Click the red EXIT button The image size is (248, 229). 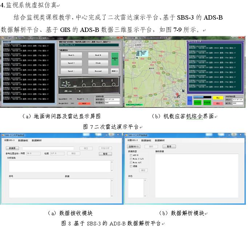pos(84,103)
